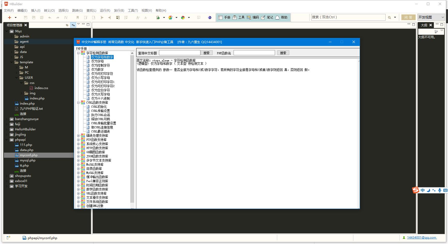
Task: Click the word wrap toggle icon in toolbar
Action: tap(118, 18)
